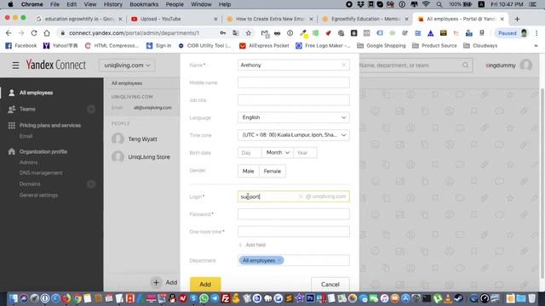The image size is (545, 306).
Task: Add a domain with the plus icon
Action: pyautogui.click(x=91, y=184)
